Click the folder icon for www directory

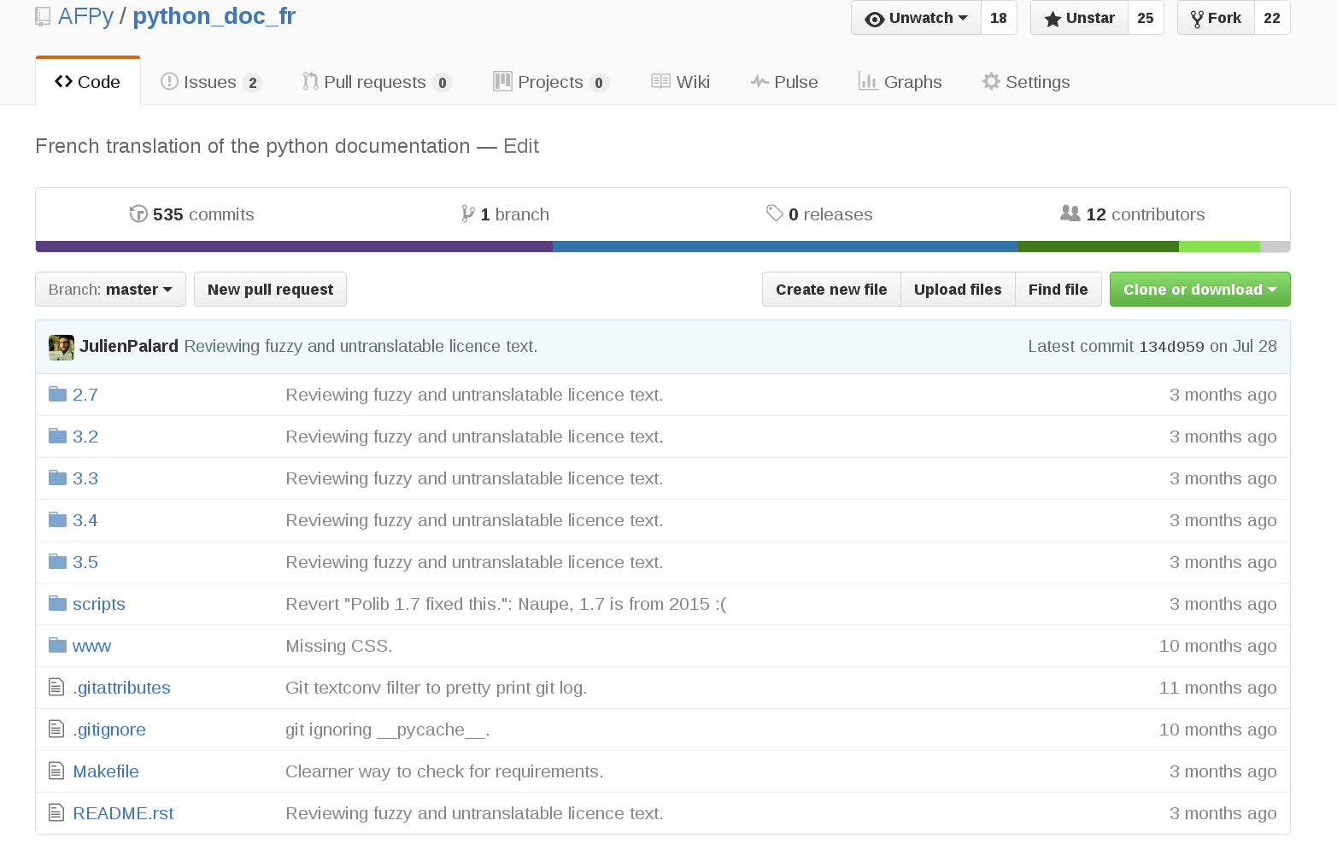tap(57, 646)
